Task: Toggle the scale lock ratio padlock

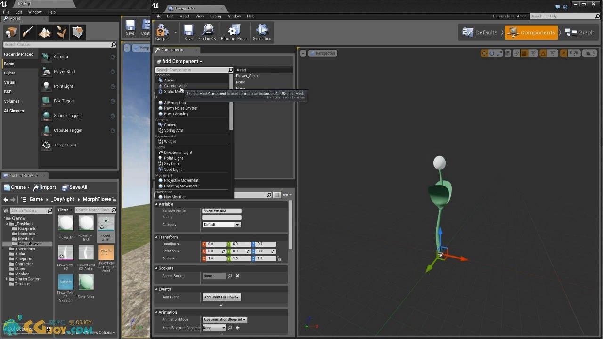Action: (279, 258)
